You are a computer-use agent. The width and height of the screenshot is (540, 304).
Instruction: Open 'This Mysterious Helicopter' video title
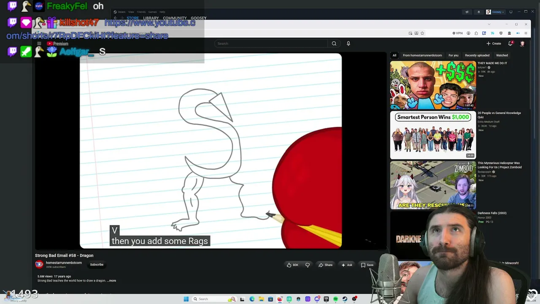(499, 165)
